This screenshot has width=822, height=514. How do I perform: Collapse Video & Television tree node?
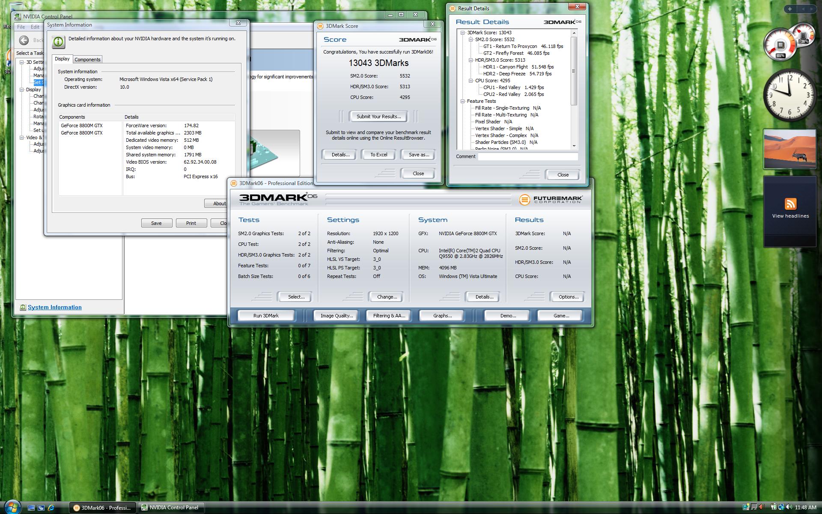(x=22, y=137)
